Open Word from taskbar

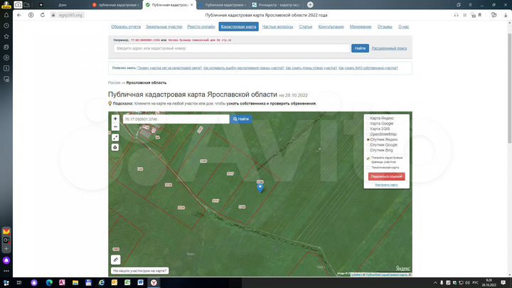click(x=140, y=283)
